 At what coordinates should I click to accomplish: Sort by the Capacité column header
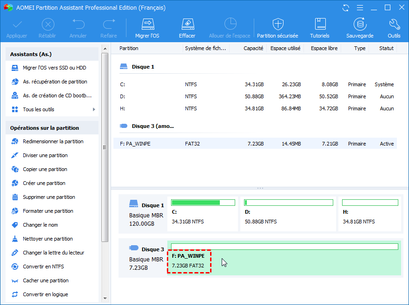(x=253, y=48)
